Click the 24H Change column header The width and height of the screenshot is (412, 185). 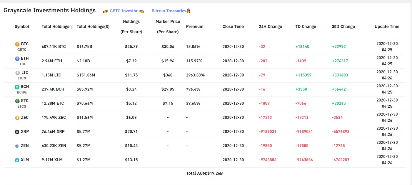point(270,26)
